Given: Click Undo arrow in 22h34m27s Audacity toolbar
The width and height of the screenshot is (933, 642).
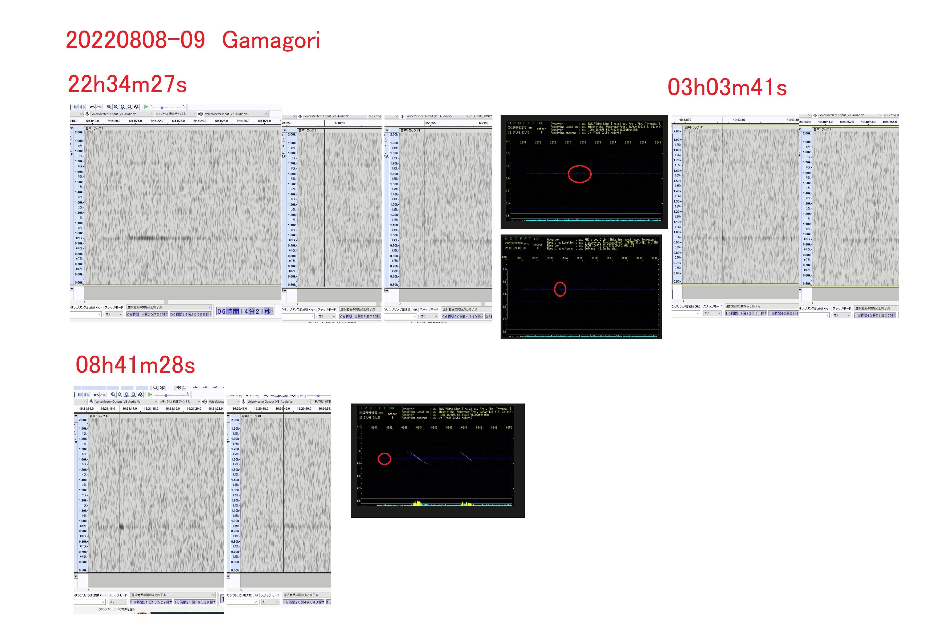Looking at the screenshot, I should [92, 107].
